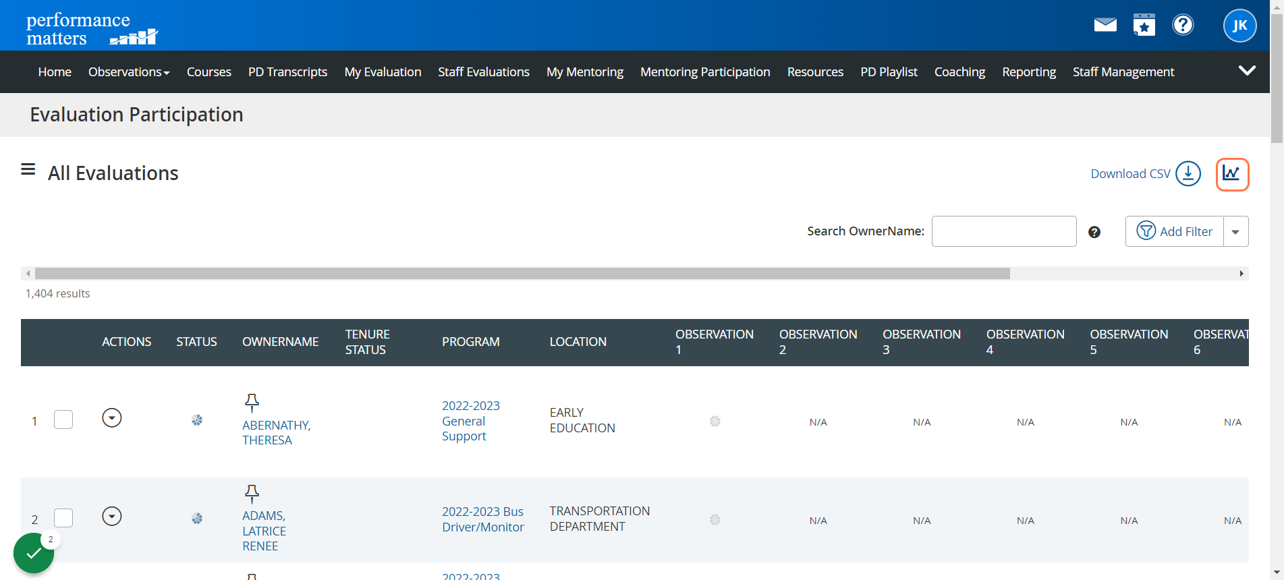This screenshot has width=1284, height=580.
Task: Open Mentoring Participation in navigation
Action: [x=705, y=72]
